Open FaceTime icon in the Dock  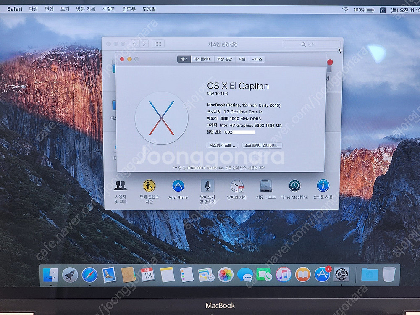[264, 275]
